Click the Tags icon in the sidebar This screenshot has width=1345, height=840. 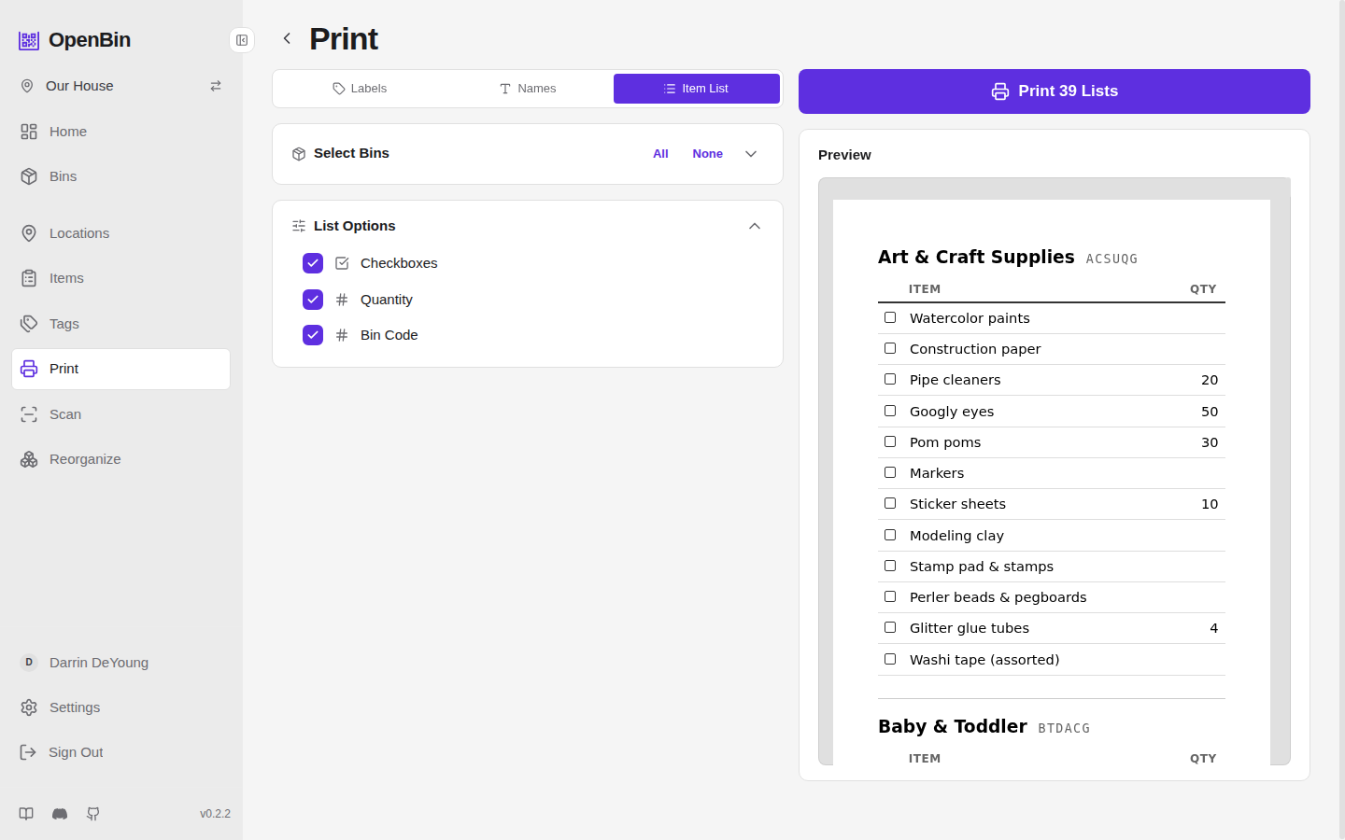(x=29, y=323)
